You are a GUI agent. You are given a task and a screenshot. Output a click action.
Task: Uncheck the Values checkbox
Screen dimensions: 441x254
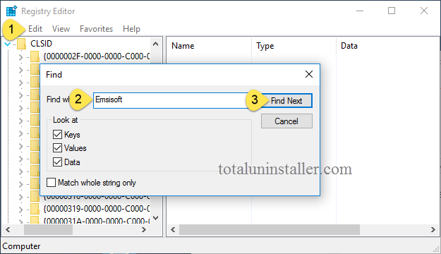57,147
